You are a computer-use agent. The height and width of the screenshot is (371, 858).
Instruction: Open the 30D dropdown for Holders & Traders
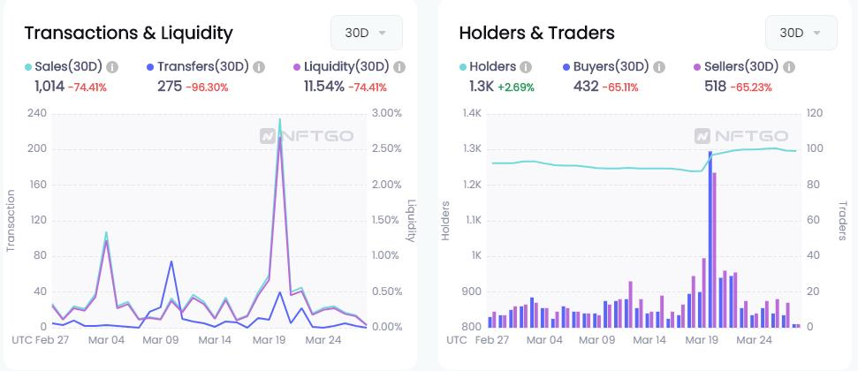[x=801, y=33]
